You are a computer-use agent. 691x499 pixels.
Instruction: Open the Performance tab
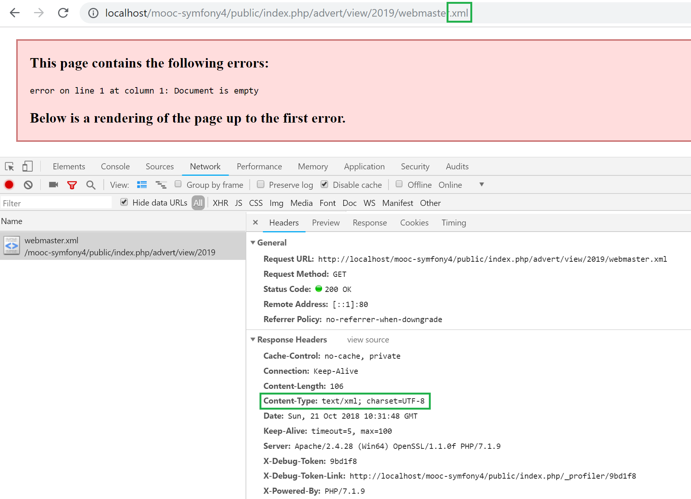[260, 166]
